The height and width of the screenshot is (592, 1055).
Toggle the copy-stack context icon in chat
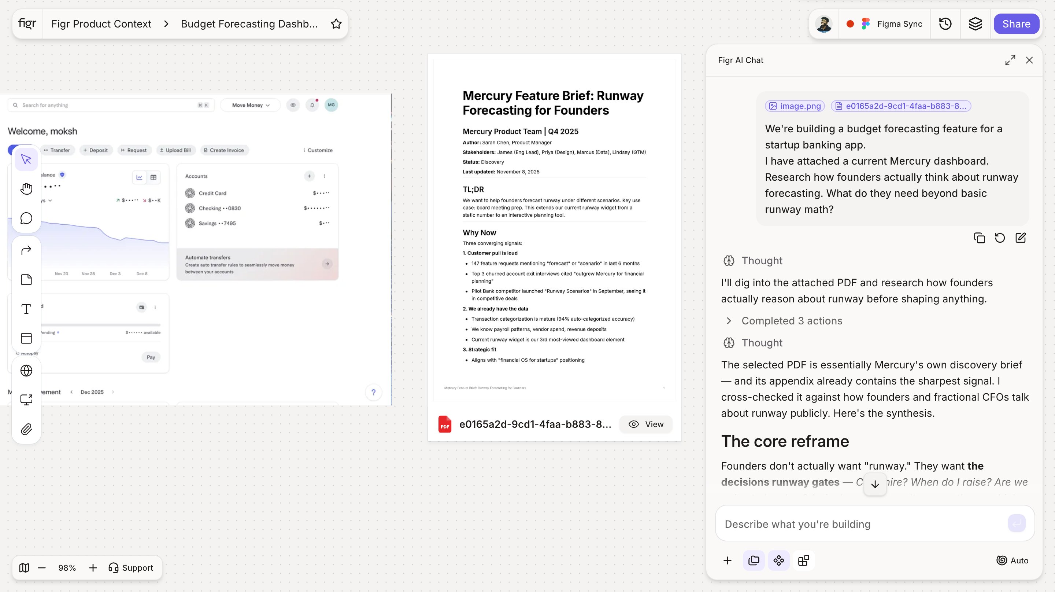click(x=754, y=560)
